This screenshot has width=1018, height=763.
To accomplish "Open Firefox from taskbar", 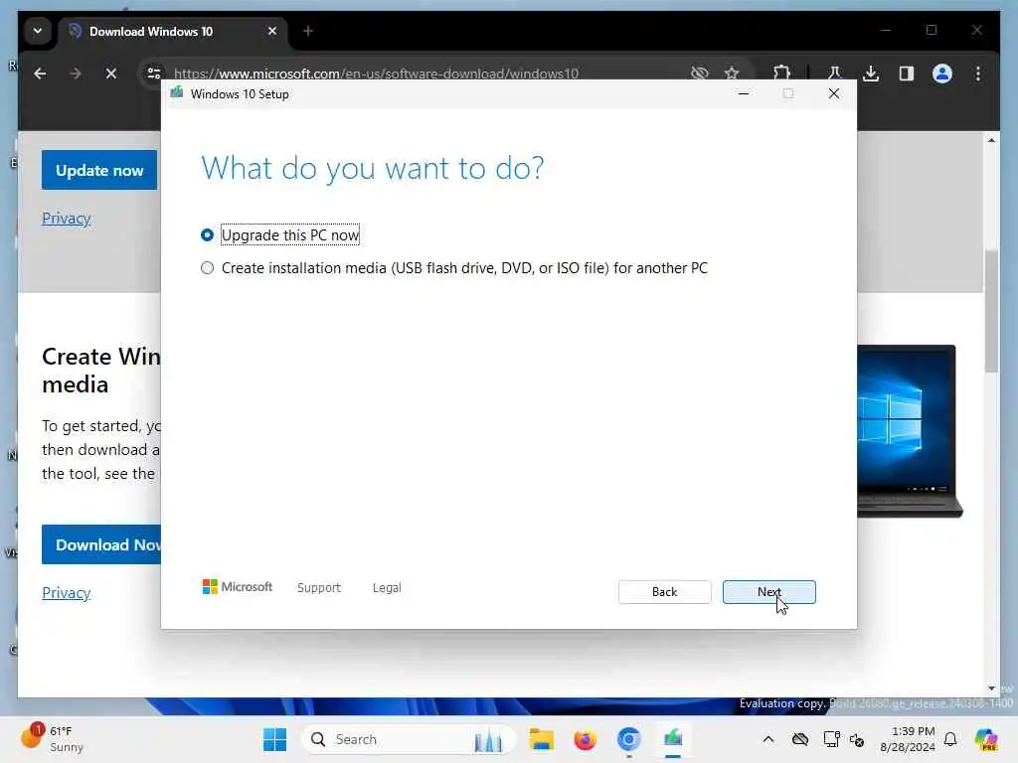I will (x=585, y=739).
